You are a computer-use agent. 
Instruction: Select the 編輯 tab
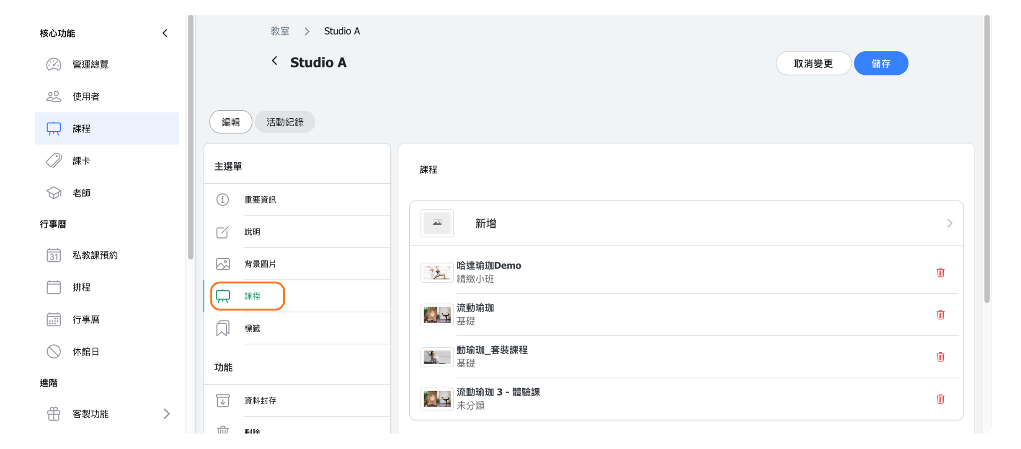point(231,122)
